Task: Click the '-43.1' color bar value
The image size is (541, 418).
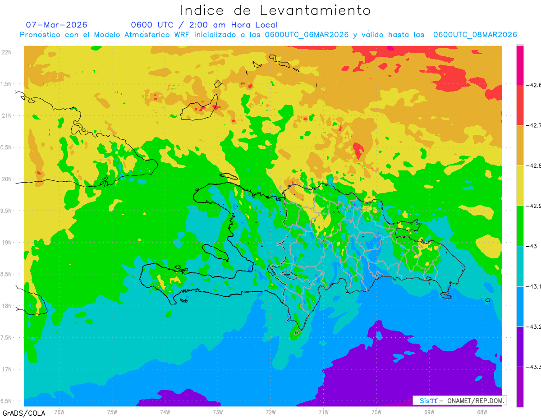Action: coord(533,286)
